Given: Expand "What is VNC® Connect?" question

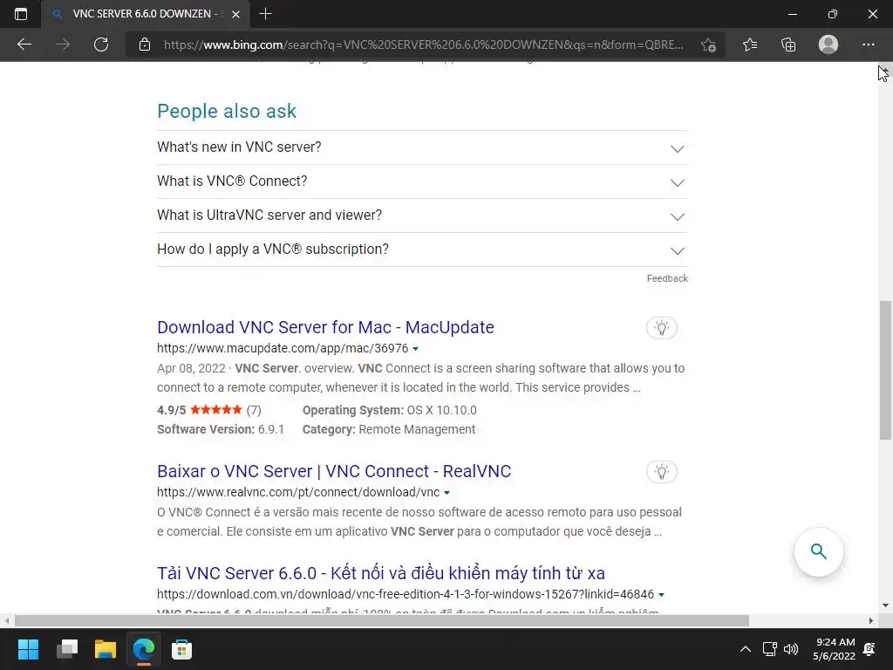Looking at the screenshot, I should click(x=422, y=181).
